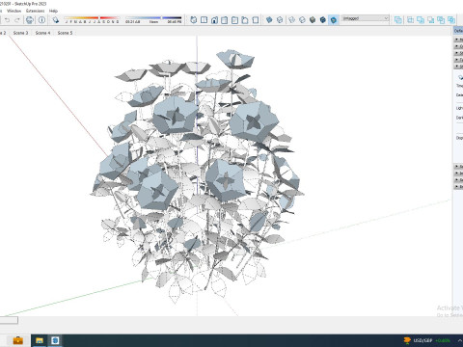Show hidden system tray icons chevron
This screenshot has width=463, height=347.
(460, 340)
